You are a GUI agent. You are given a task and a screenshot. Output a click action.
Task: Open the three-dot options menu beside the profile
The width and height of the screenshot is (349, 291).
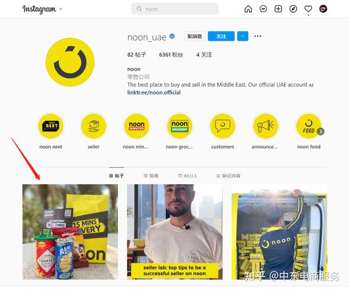click(258, 36)
